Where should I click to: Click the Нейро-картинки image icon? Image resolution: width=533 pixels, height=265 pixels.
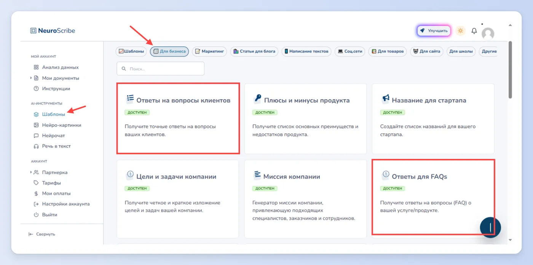[x=36, y=125]
